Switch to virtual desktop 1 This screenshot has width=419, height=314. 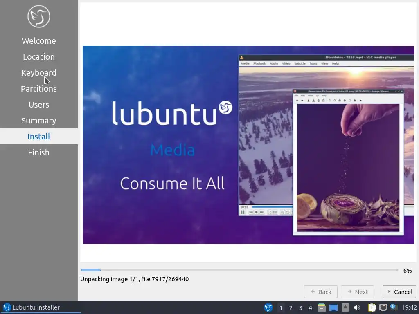281,308
